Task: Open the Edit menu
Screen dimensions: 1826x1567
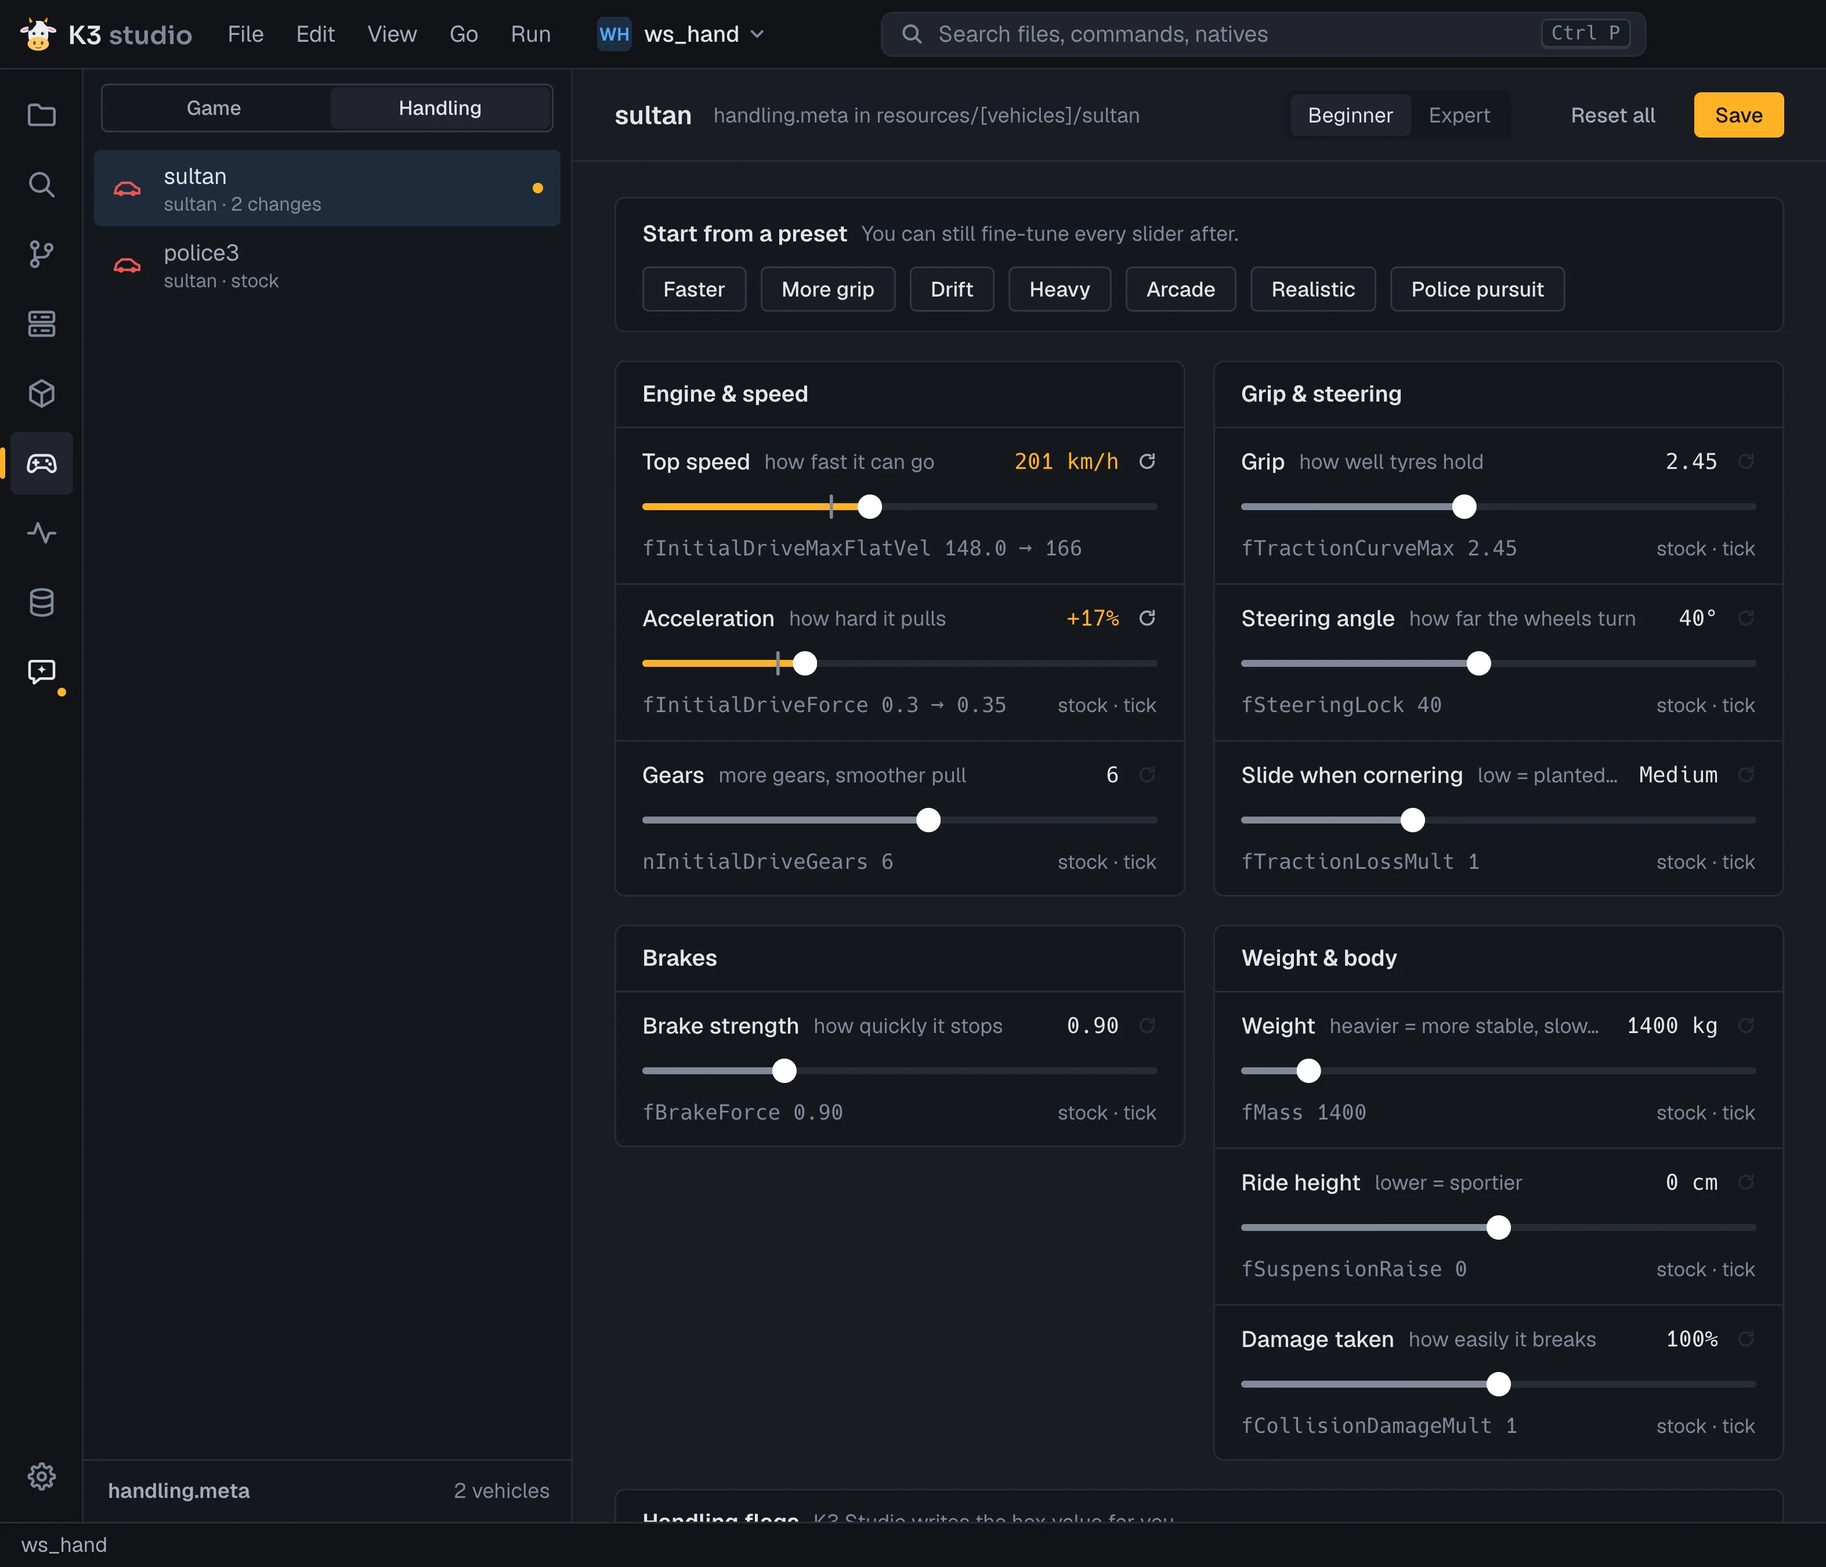Action: click(314, 34)
